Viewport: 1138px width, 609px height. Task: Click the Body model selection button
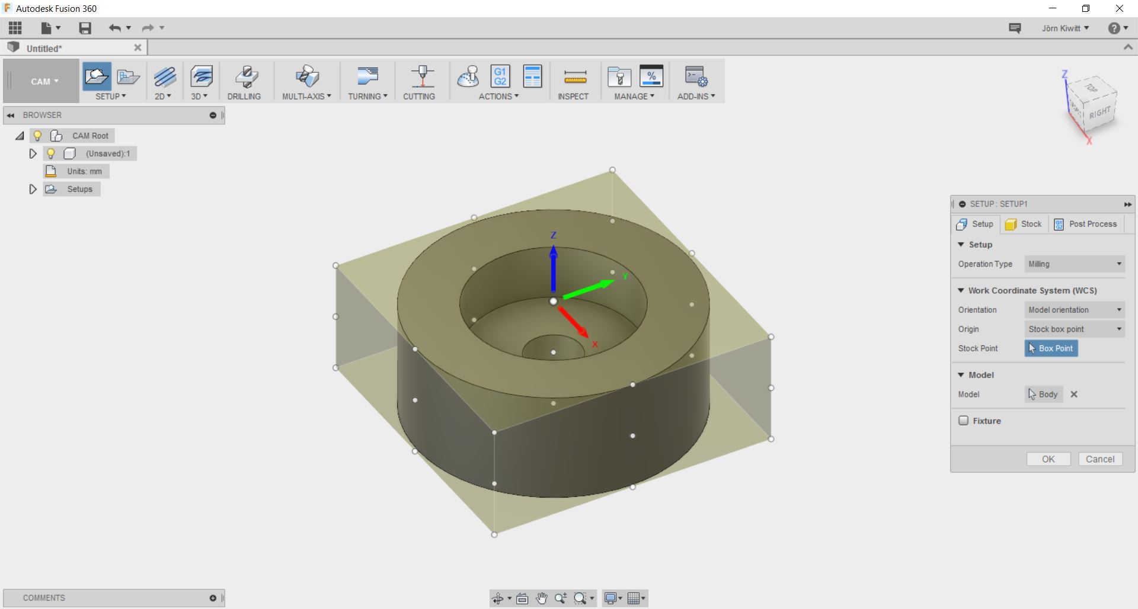click(1044, 395)
